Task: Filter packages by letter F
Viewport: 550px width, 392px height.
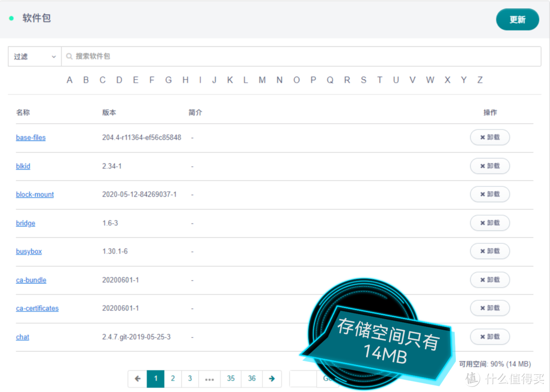Action: (152, 80)
